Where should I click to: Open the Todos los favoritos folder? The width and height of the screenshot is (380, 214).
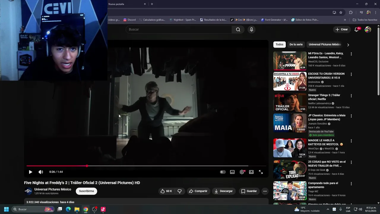[365, 20]
